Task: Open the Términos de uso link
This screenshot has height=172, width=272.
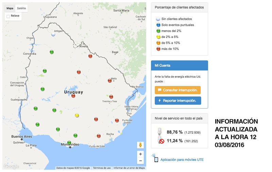Action: tap(102, 168)
